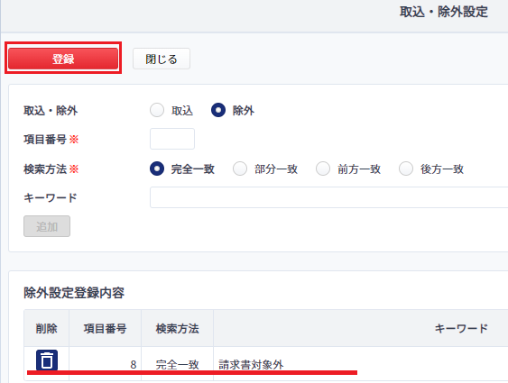Click the 項目番号 table column header
This screenshot has height=383, width=508.
[105, 328]
